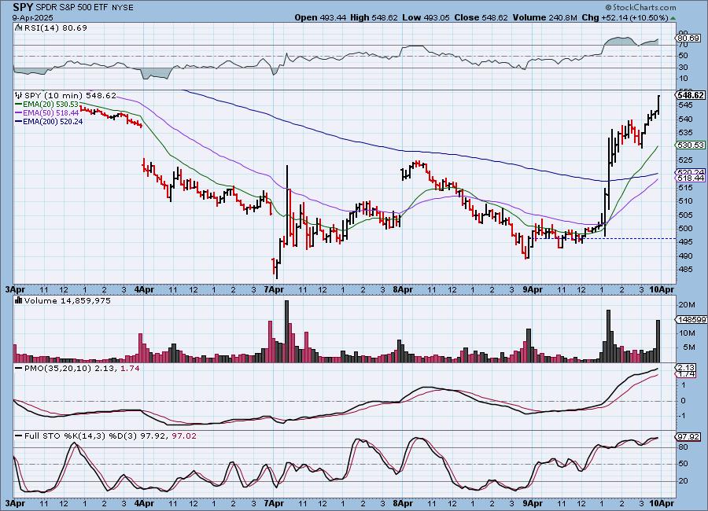Click the Volume 14,859,975 panel label
The image size is (708, 511).
tap(68, 300)
